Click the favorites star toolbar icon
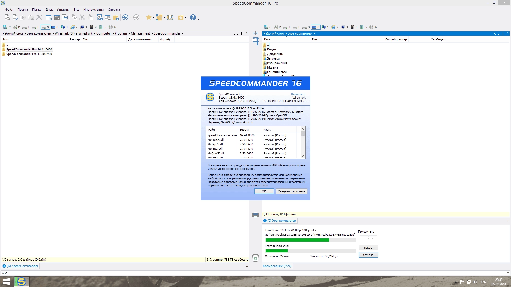This screenshot has width=511, height=287. click(x=149, y=18)
